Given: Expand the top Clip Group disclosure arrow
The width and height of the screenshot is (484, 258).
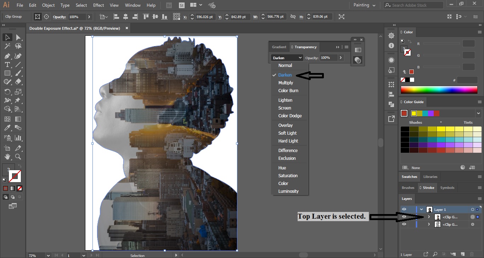Looking at the screenshot, I should coord(429,217).
